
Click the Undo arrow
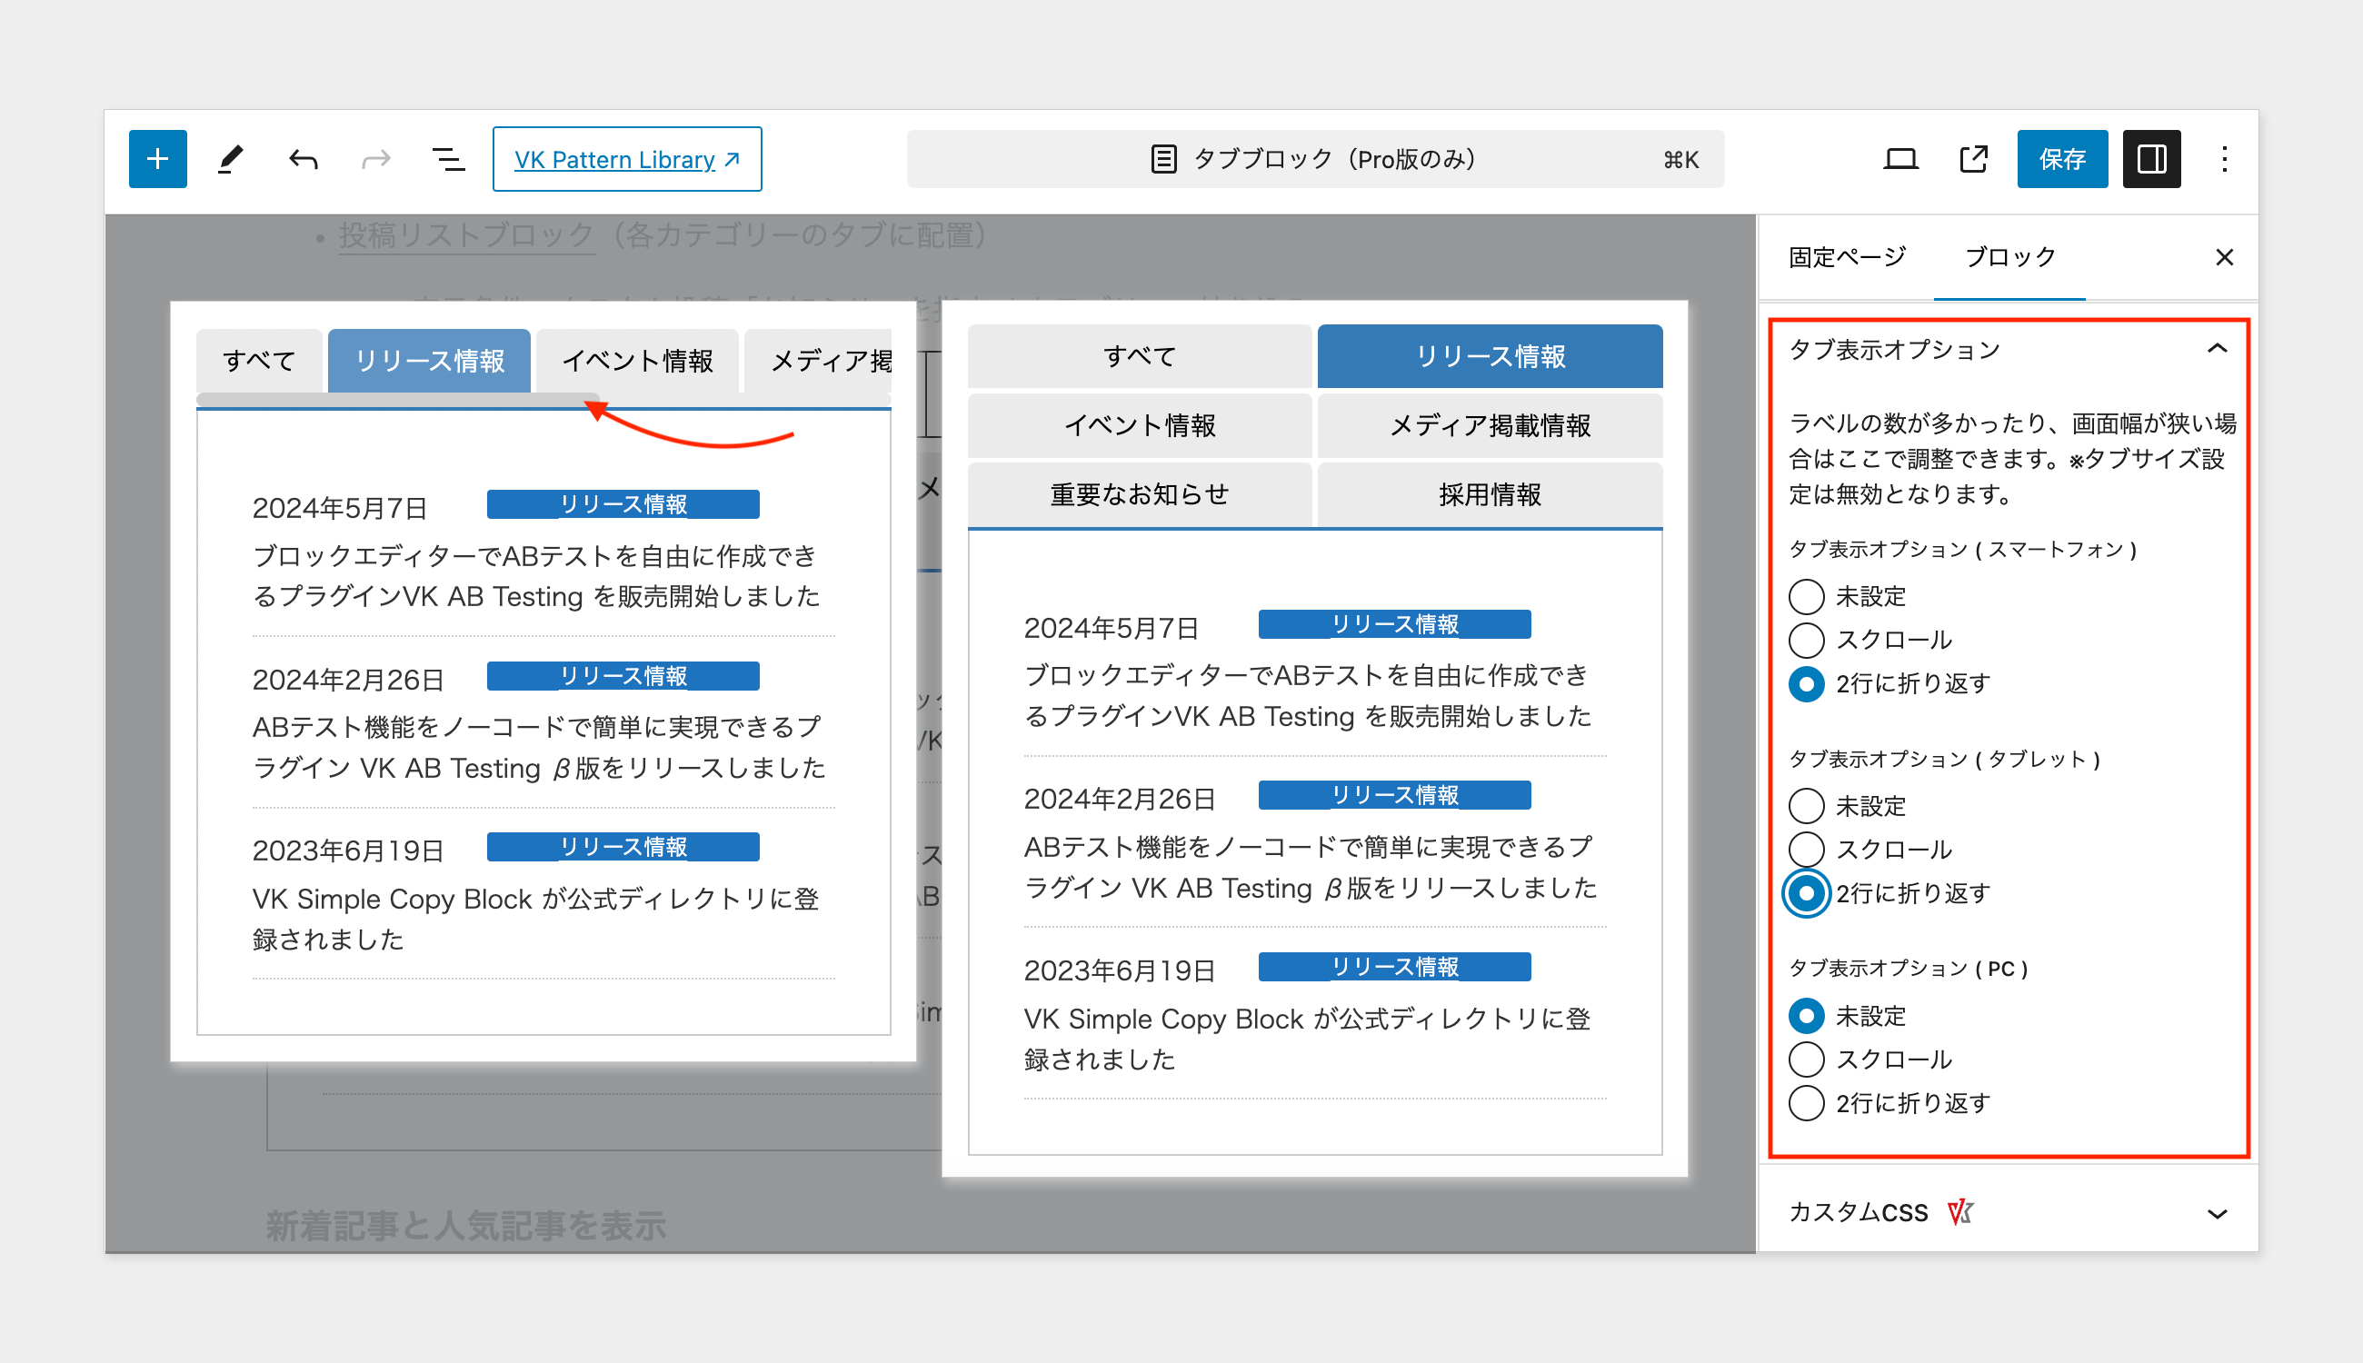pyautogui.click(x=303, y=159)
